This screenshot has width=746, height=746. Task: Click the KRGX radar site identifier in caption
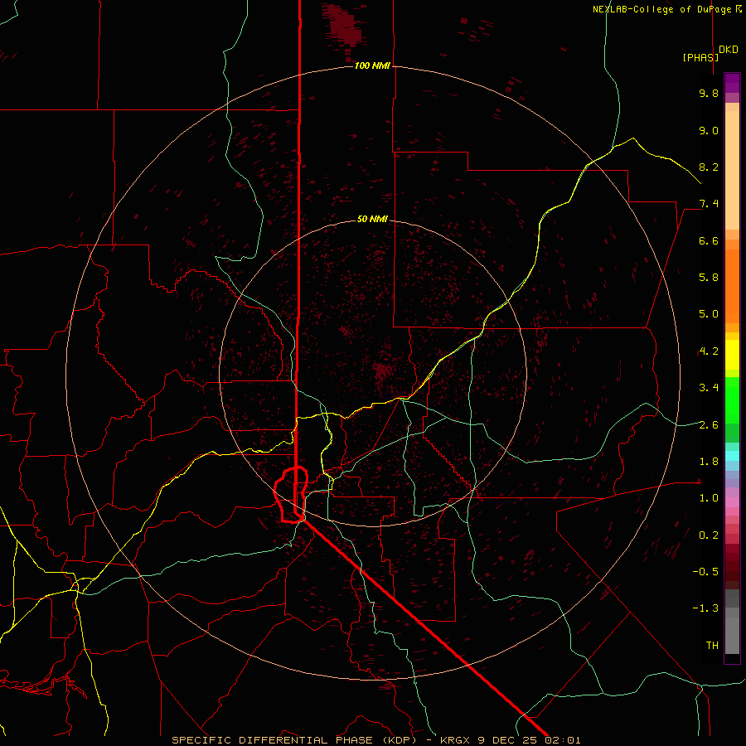point(457,740)
